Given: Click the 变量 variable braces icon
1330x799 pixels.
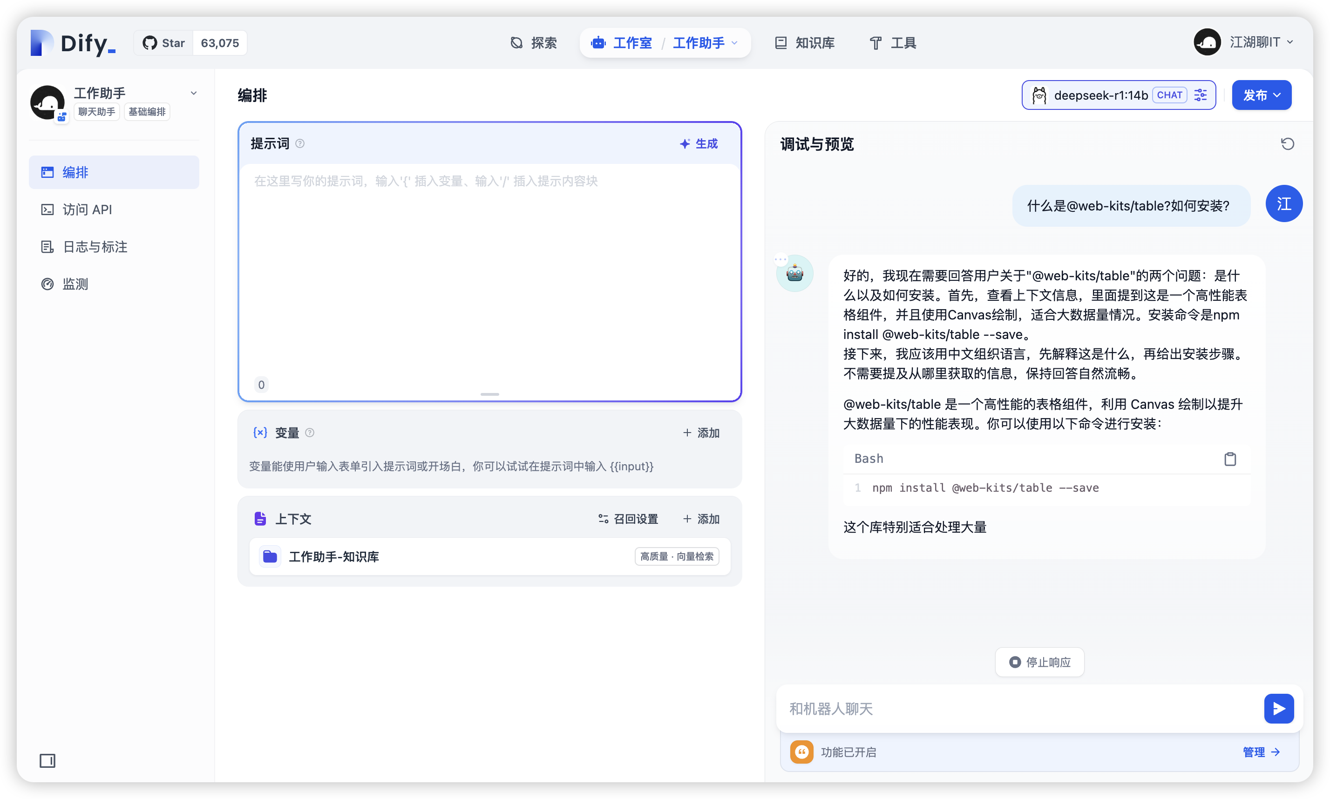Looking at the screenshot, I should click(x=260, y=433).
